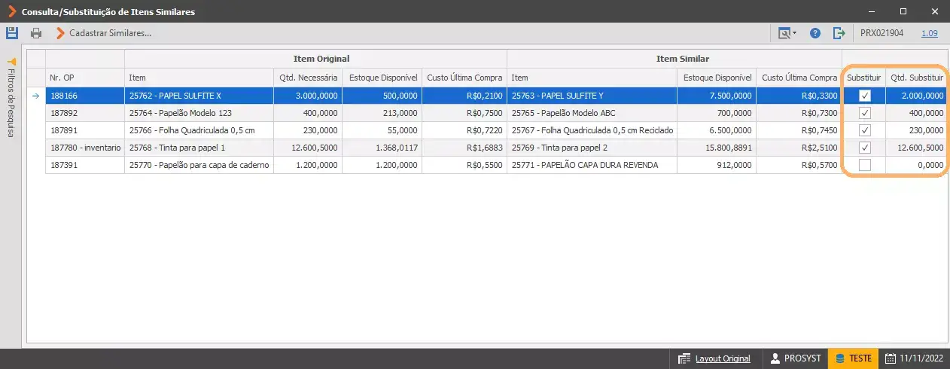950x369 pixels.
Task: Click the green exit door icon
Action: [x=839, y=33]
